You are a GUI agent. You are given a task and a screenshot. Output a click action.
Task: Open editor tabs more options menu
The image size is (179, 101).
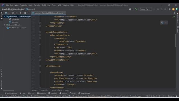coord(174,13)
